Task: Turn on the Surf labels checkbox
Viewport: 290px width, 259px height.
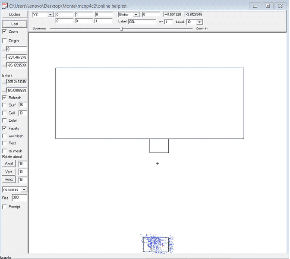Action: pos(5,105)
